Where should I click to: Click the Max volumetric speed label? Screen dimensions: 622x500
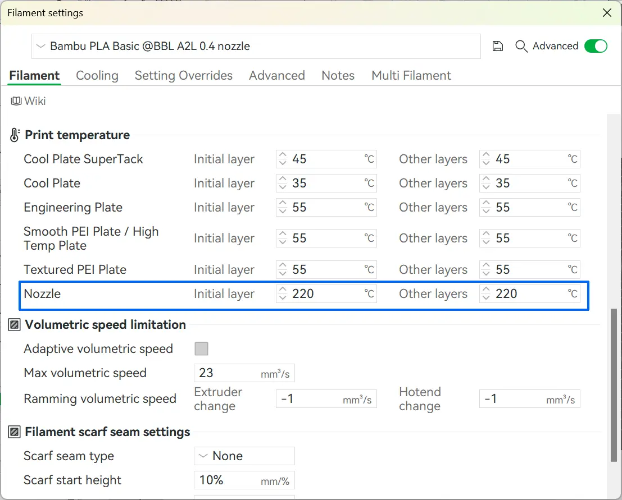(x=85, y=373)
